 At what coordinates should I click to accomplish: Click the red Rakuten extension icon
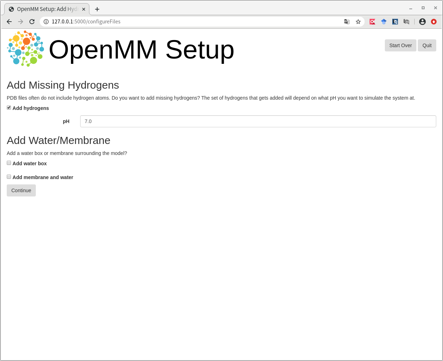click(372, 22)
